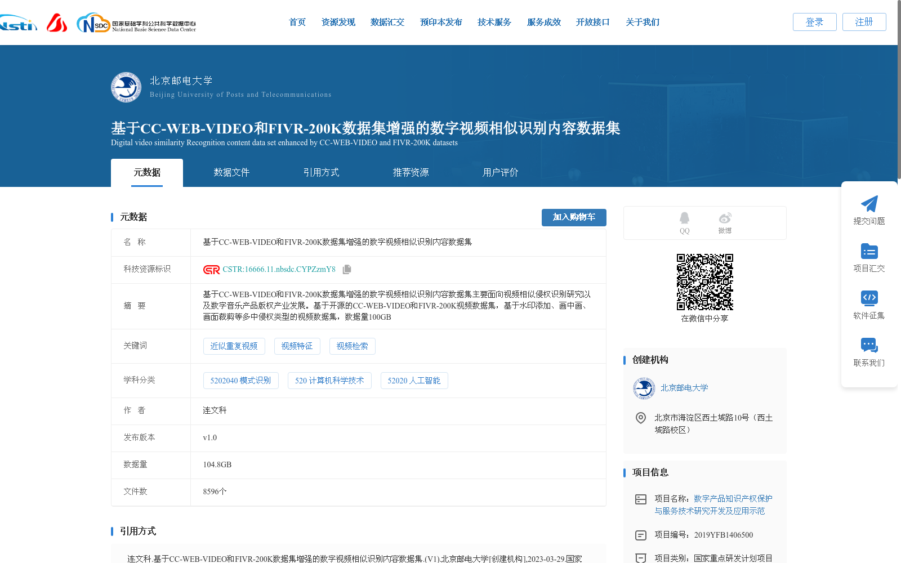This screenshot has height=563, width=901.
Task: Open the 北京邮电大学 institution link
Action: tap(684, 388)
